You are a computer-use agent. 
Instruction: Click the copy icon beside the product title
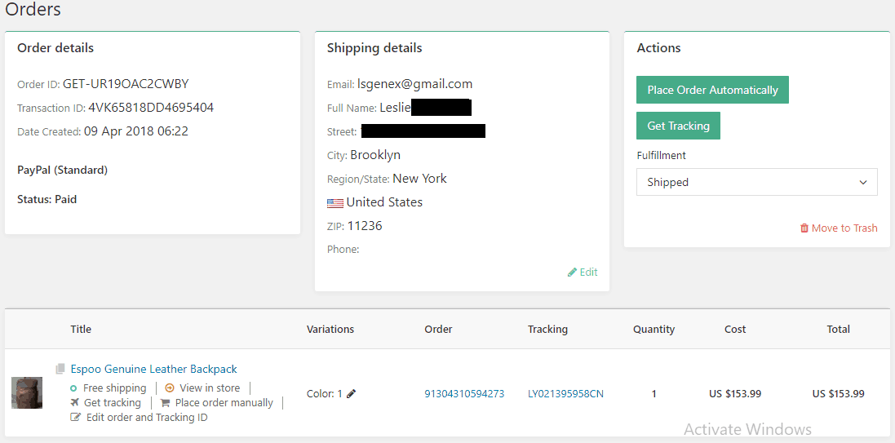(60, 370)
